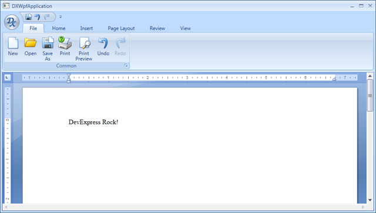The width and height of the screenshot is (376, 213).
Task: Click the DXWpfApplication window icon
Action: (6, 6)
